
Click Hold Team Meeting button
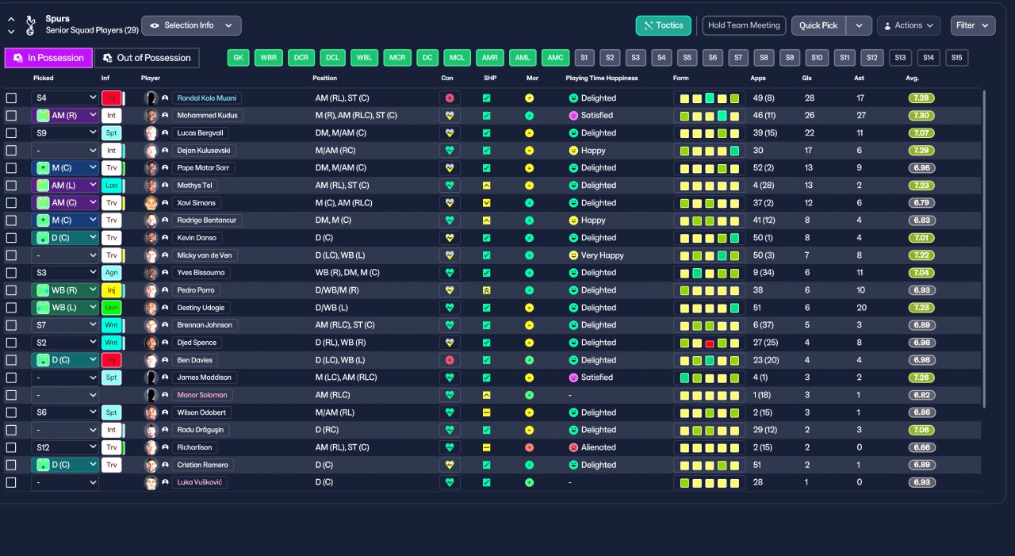[744, 25]
